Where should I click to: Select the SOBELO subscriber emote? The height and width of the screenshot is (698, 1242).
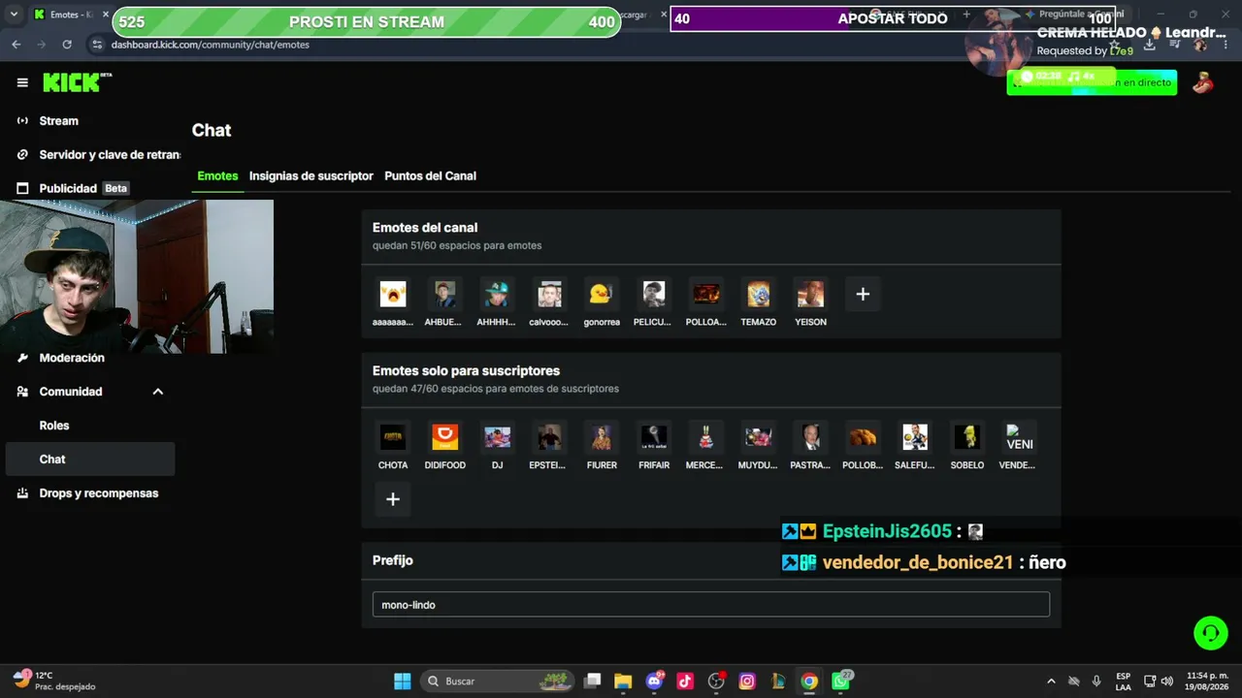(x=967, y=437)
